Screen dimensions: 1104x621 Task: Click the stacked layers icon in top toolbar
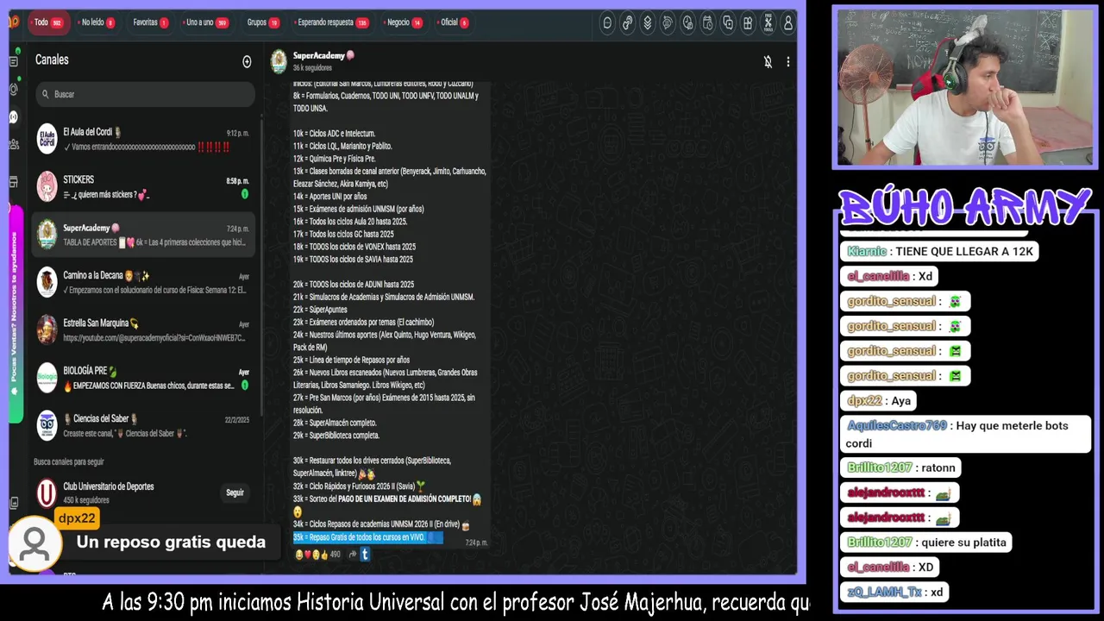click(648, 23)
